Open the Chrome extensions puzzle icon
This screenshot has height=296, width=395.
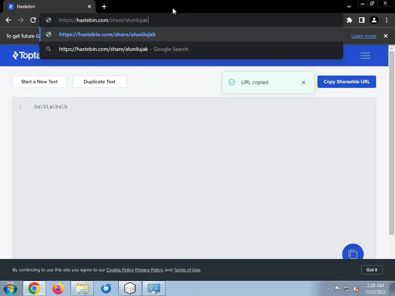point(349,20)
